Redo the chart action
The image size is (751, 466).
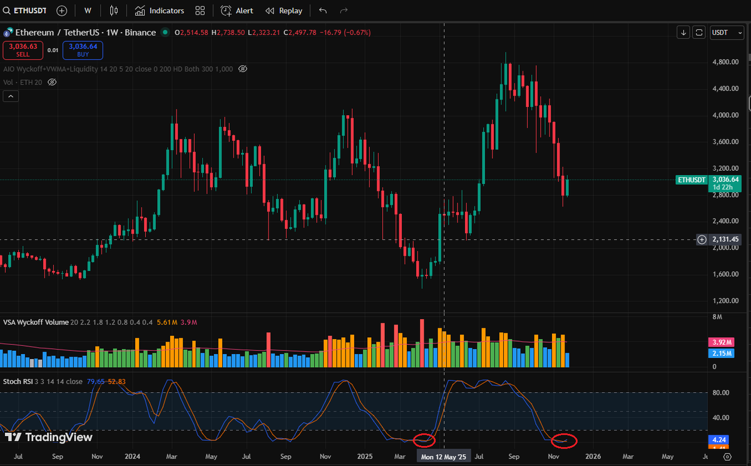pos(343,11)
